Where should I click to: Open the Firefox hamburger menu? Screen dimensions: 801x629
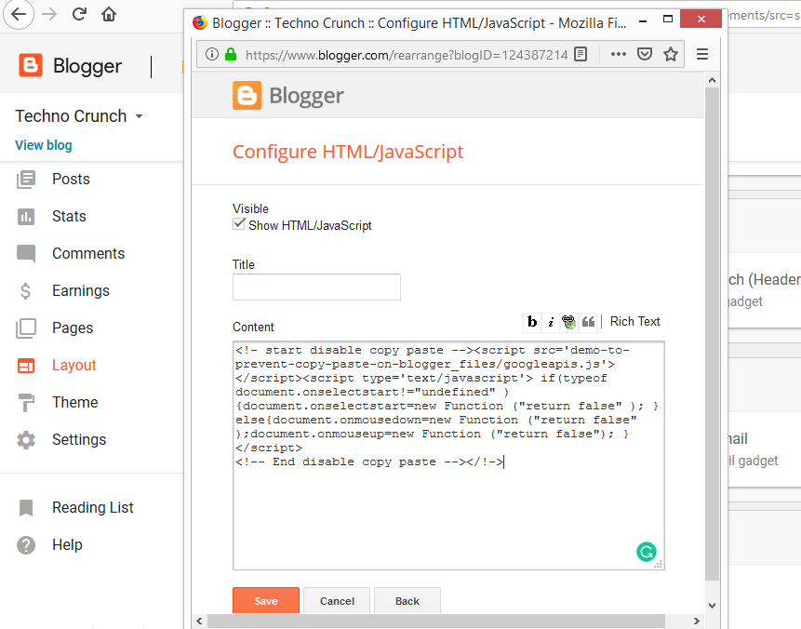click(x=702, y=54)
